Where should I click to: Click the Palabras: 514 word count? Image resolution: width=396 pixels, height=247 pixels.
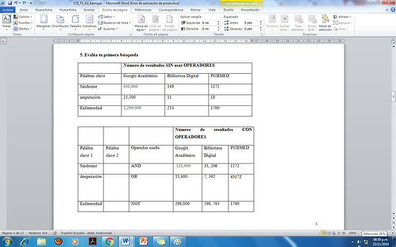coord(38,233)
